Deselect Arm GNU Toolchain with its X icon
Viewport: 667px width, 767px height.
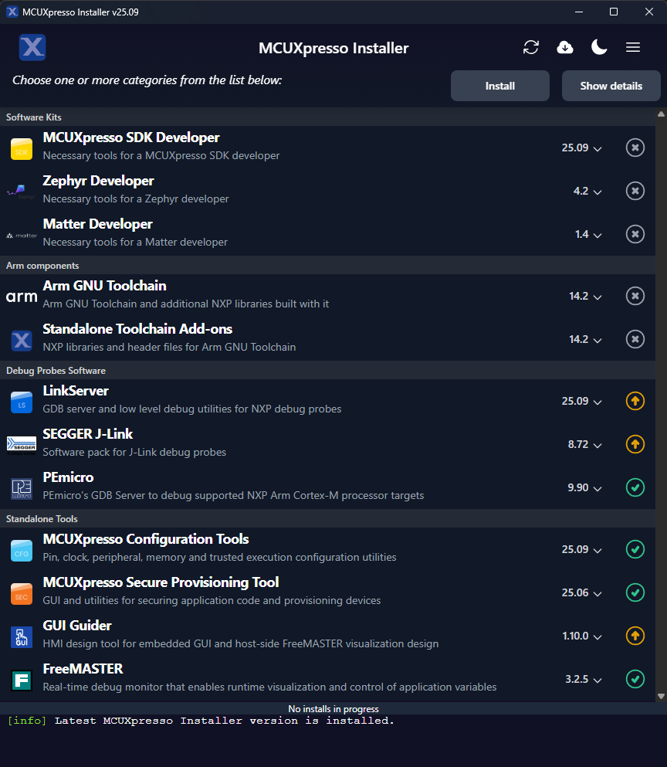click(x=635, y=296)
